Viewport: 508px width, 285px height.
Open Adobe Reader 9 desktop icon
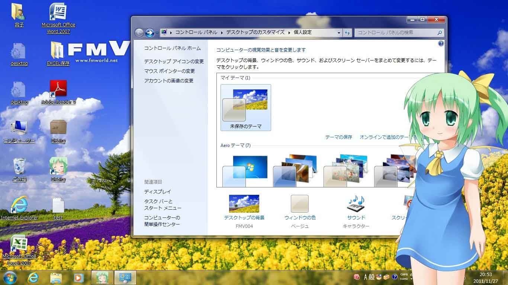[x=58, y=89]
